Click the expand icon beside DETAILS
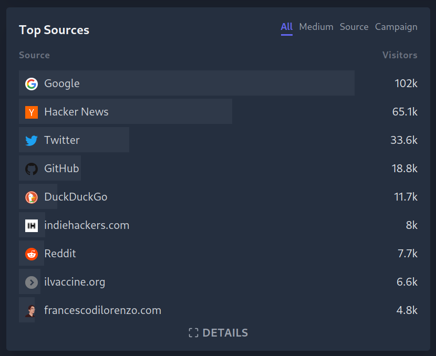Screen dimensions: 436x356 [193, 333]
